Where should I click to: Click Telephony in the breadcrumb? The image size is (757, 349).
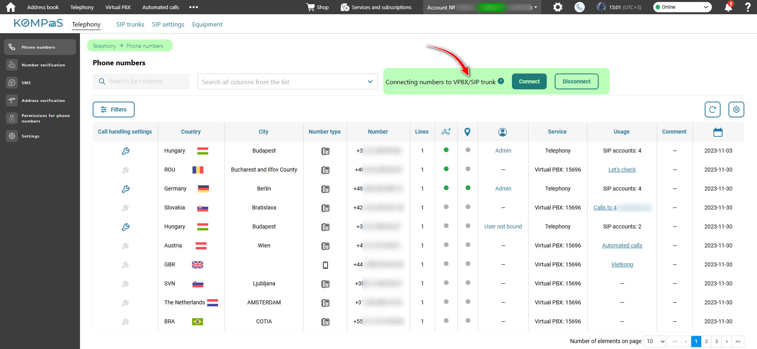(105, 46)
